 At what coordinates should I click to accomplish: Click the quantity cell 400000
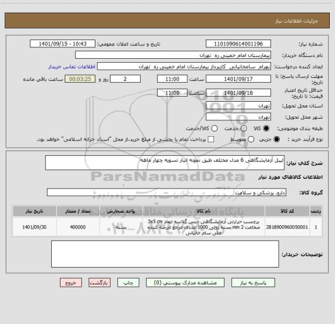(x=78, y=227)
